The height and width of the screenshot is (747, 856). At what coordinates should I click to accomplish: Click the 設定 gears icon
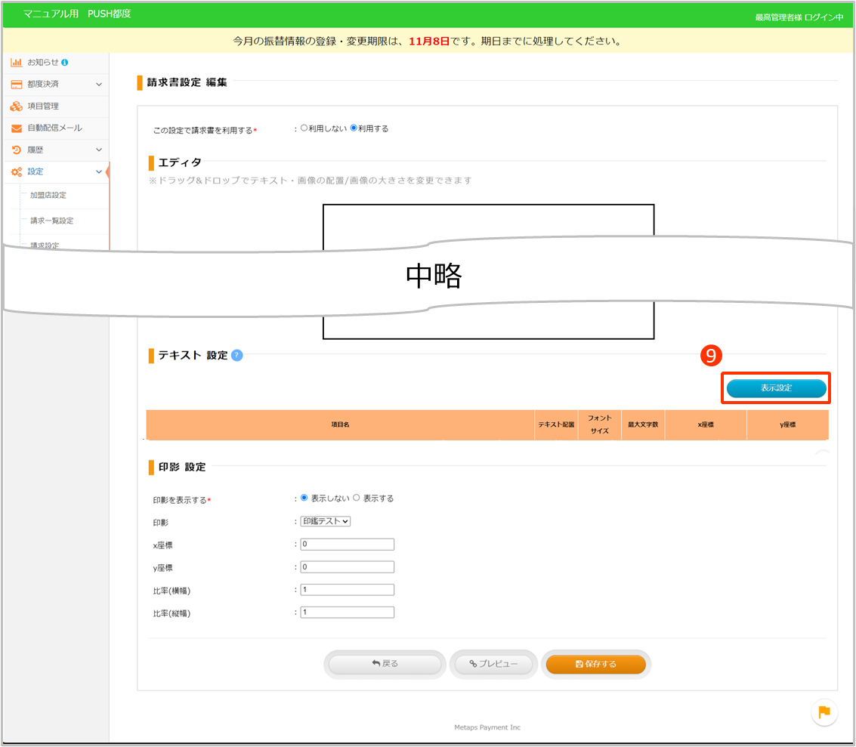[x=16, y=172]
